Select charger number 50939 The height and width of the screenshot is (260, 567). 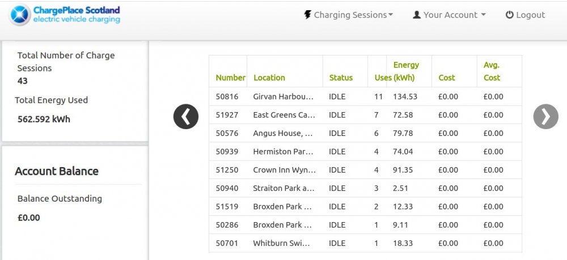coord(227,152)
